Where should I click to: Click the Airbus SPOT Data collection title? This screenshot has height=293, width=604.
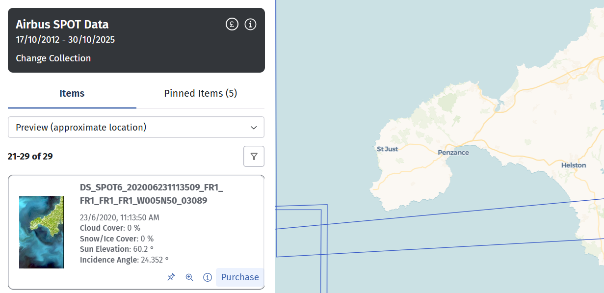62,25
